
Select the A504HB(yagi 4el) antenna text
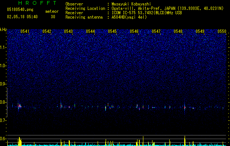click(129, 17)
